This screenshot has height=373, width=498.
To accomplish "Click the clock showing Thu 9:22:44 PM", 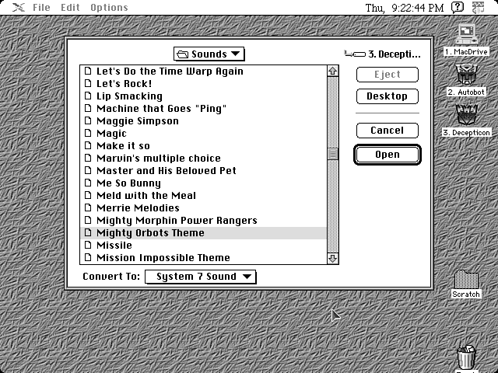I will (405, 8).
